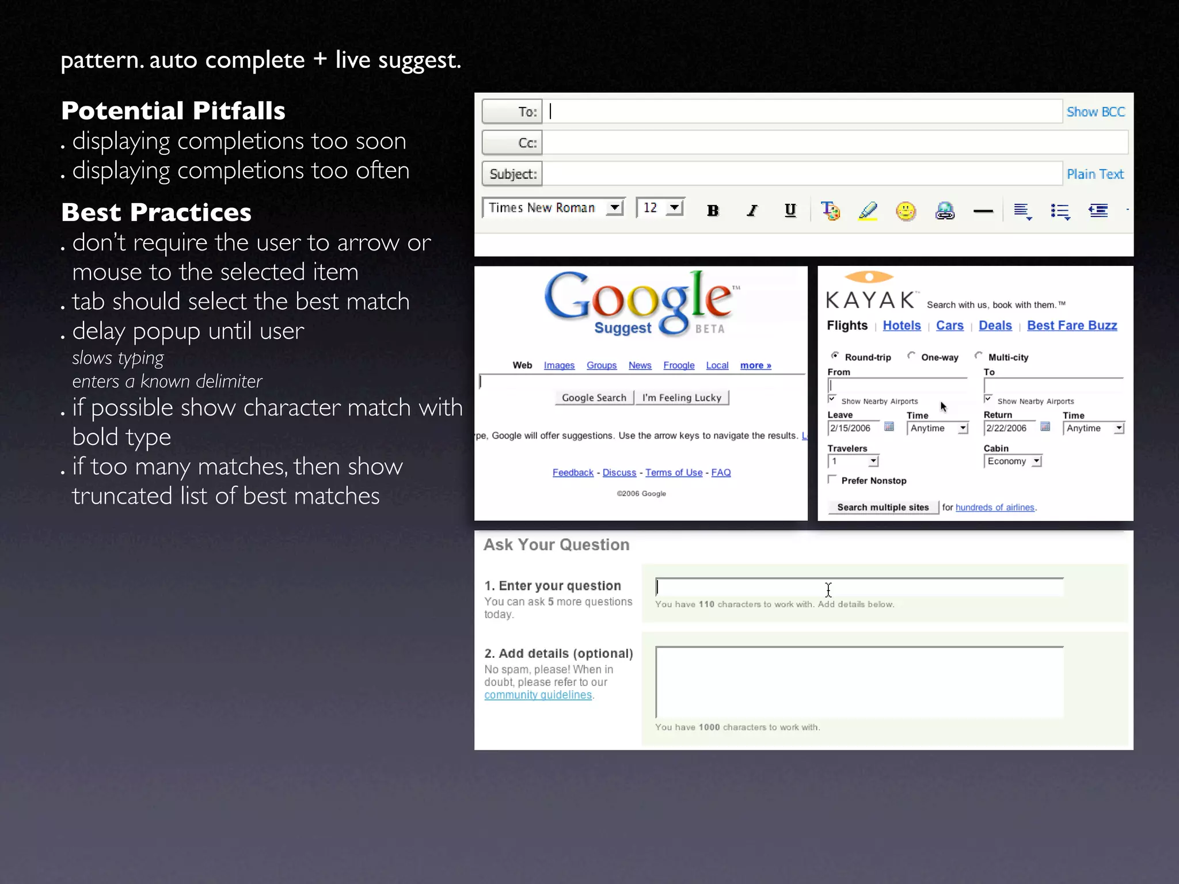Open the Discuss link
This screenshot has width=1179, height=884.
[619, 473]
